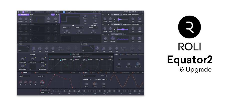
Task: Click the undo arrow in the top bar
Action: 103,12
